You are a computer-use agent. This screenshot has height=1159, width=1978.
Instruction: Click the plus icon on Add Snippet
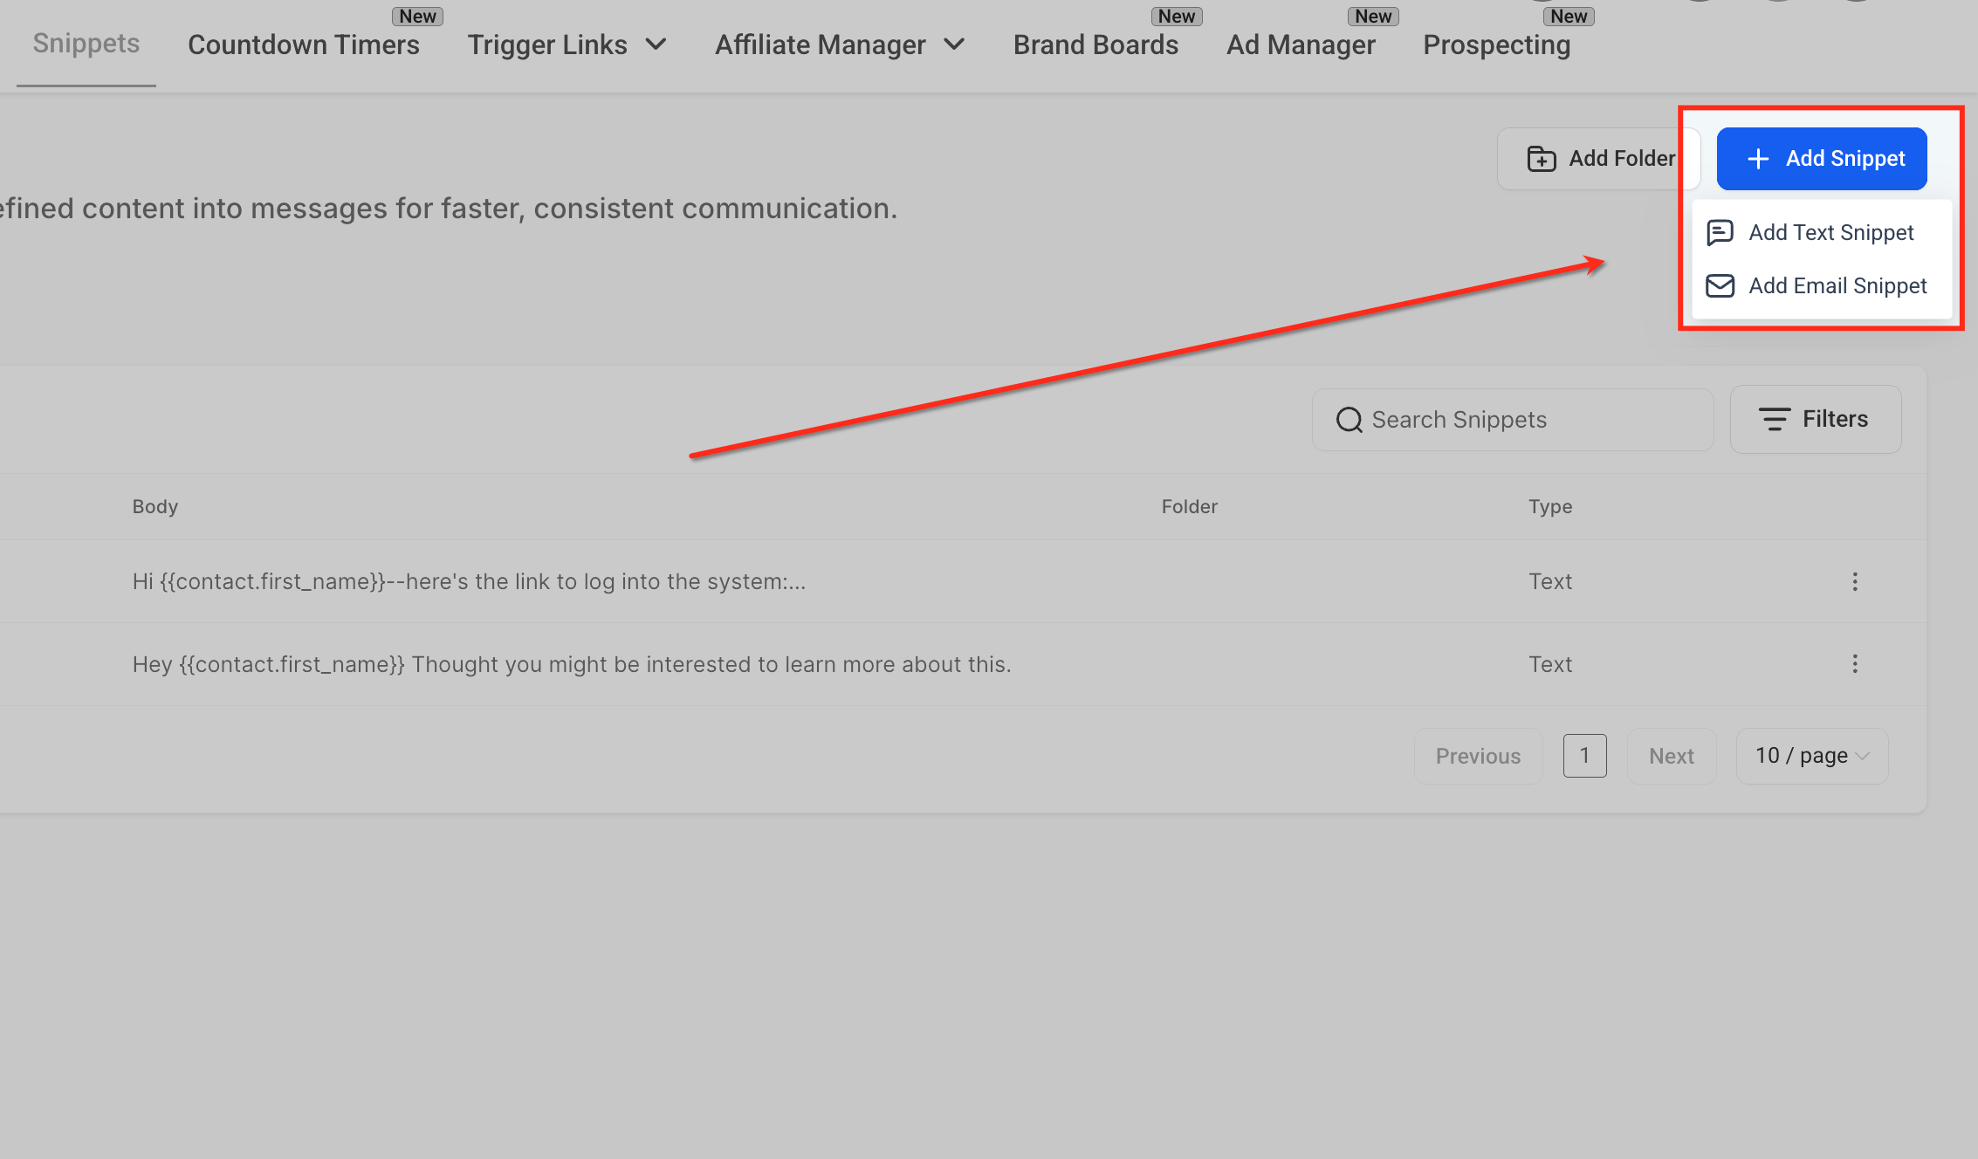1758,159
